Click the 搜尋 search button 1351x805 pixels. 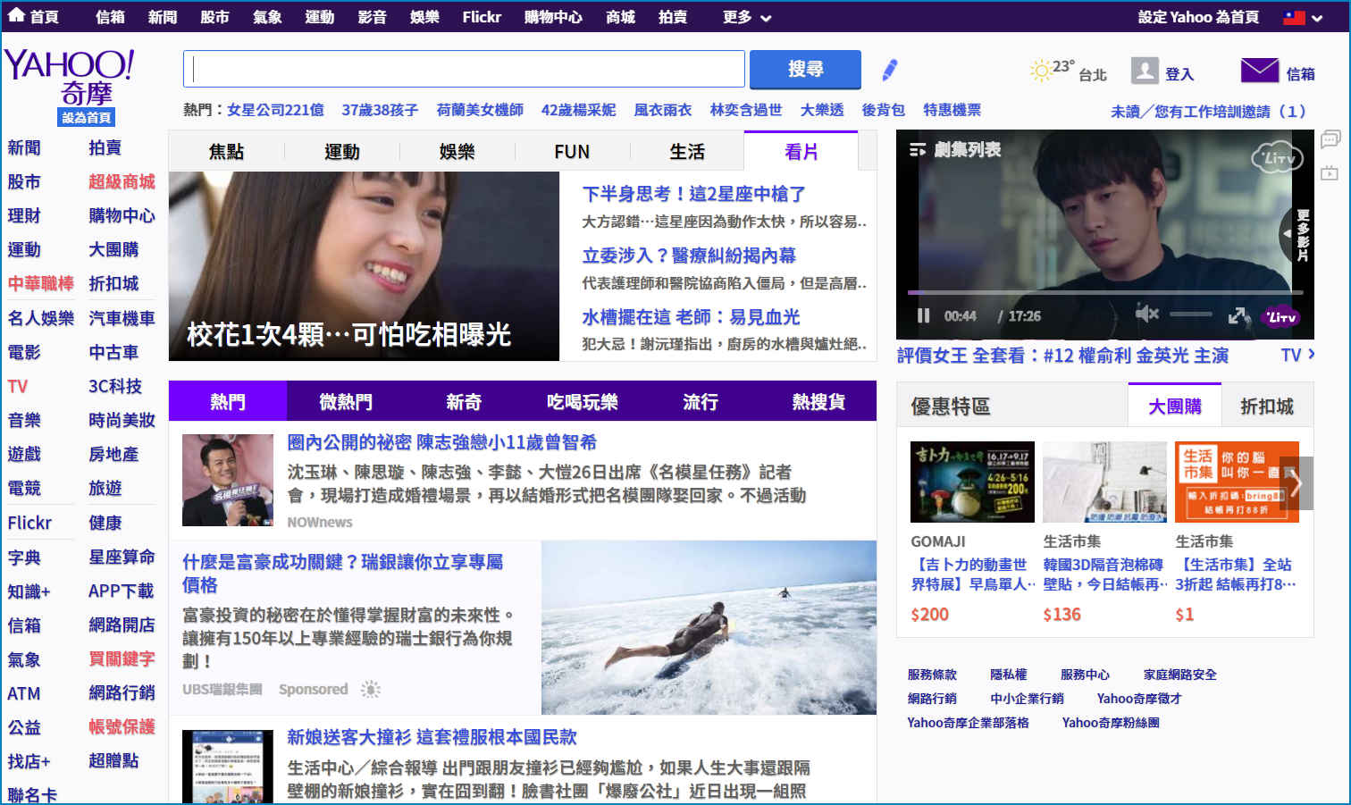[x=805, y=69]
